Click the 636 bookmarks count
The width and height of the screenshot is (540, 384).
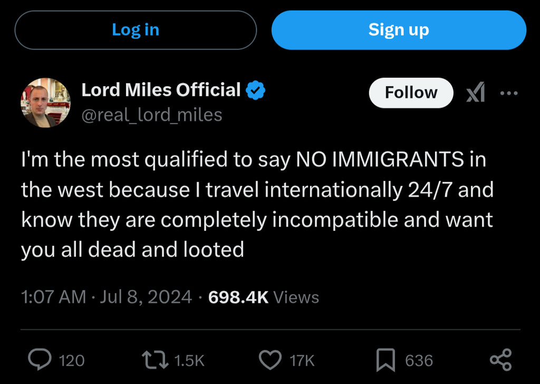click(419, 361)
